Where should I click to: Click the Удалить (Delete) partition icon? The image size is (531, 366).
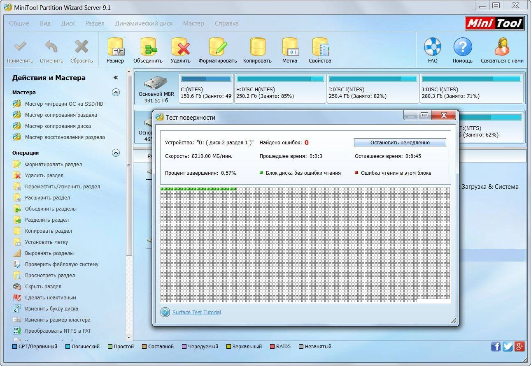(181, 47)
